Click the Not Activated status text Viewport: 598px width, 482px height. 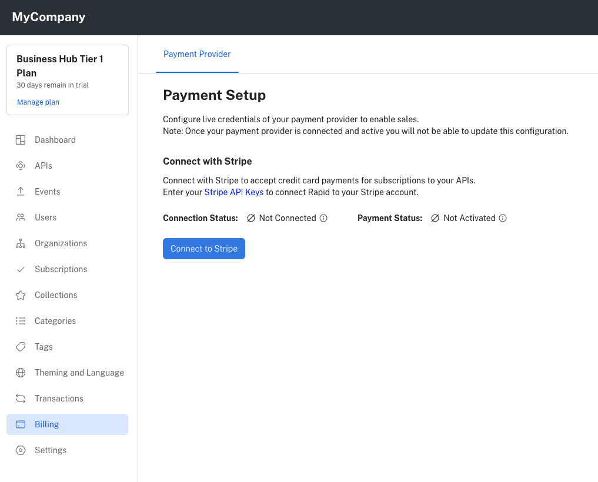pyautogui.click(x=469, y=218)
